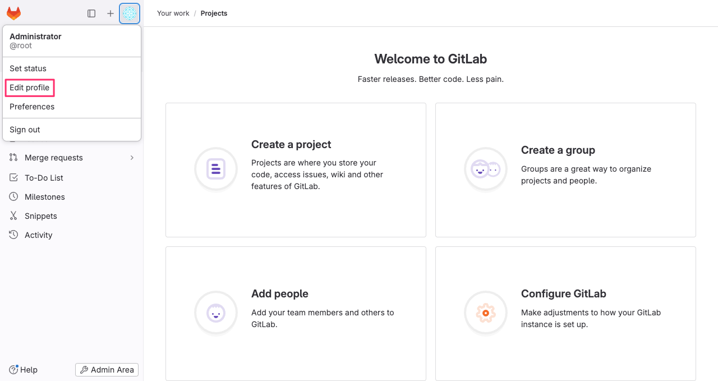This screenshot has width=718, height=381.
Task: Click the Add people face illustration
Action: pos(216,313)
